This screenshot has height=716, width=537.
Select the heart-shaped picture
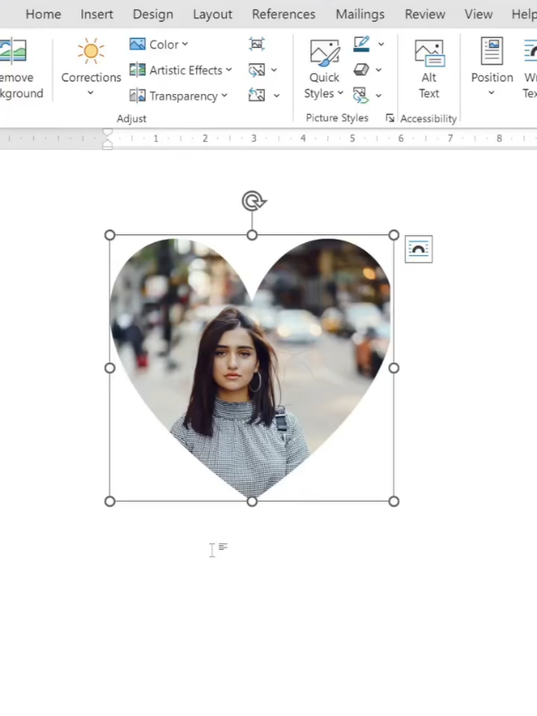point(251,368)
